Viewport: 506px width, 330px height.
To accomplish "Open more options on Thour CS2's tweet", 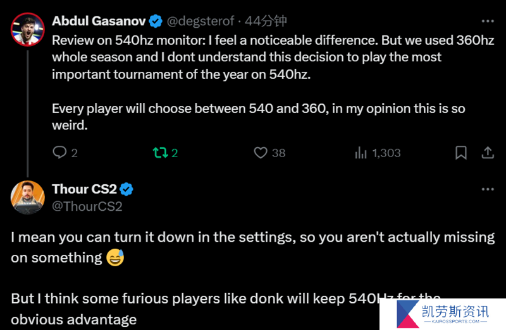I will (x=488, y=189).
